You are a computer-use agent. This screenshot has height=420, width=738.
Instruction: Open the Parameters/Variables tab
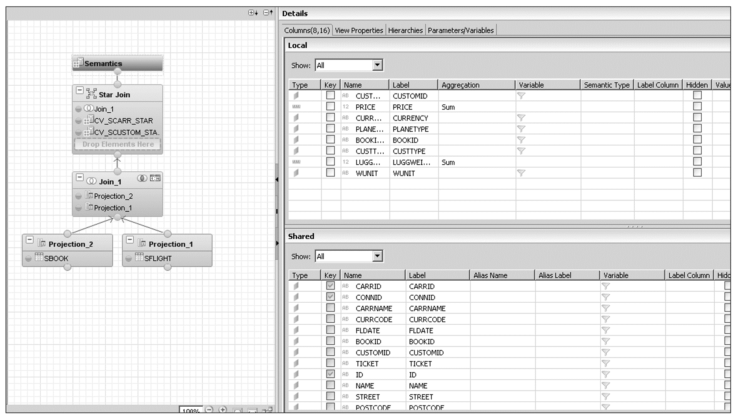pos(461,30)
